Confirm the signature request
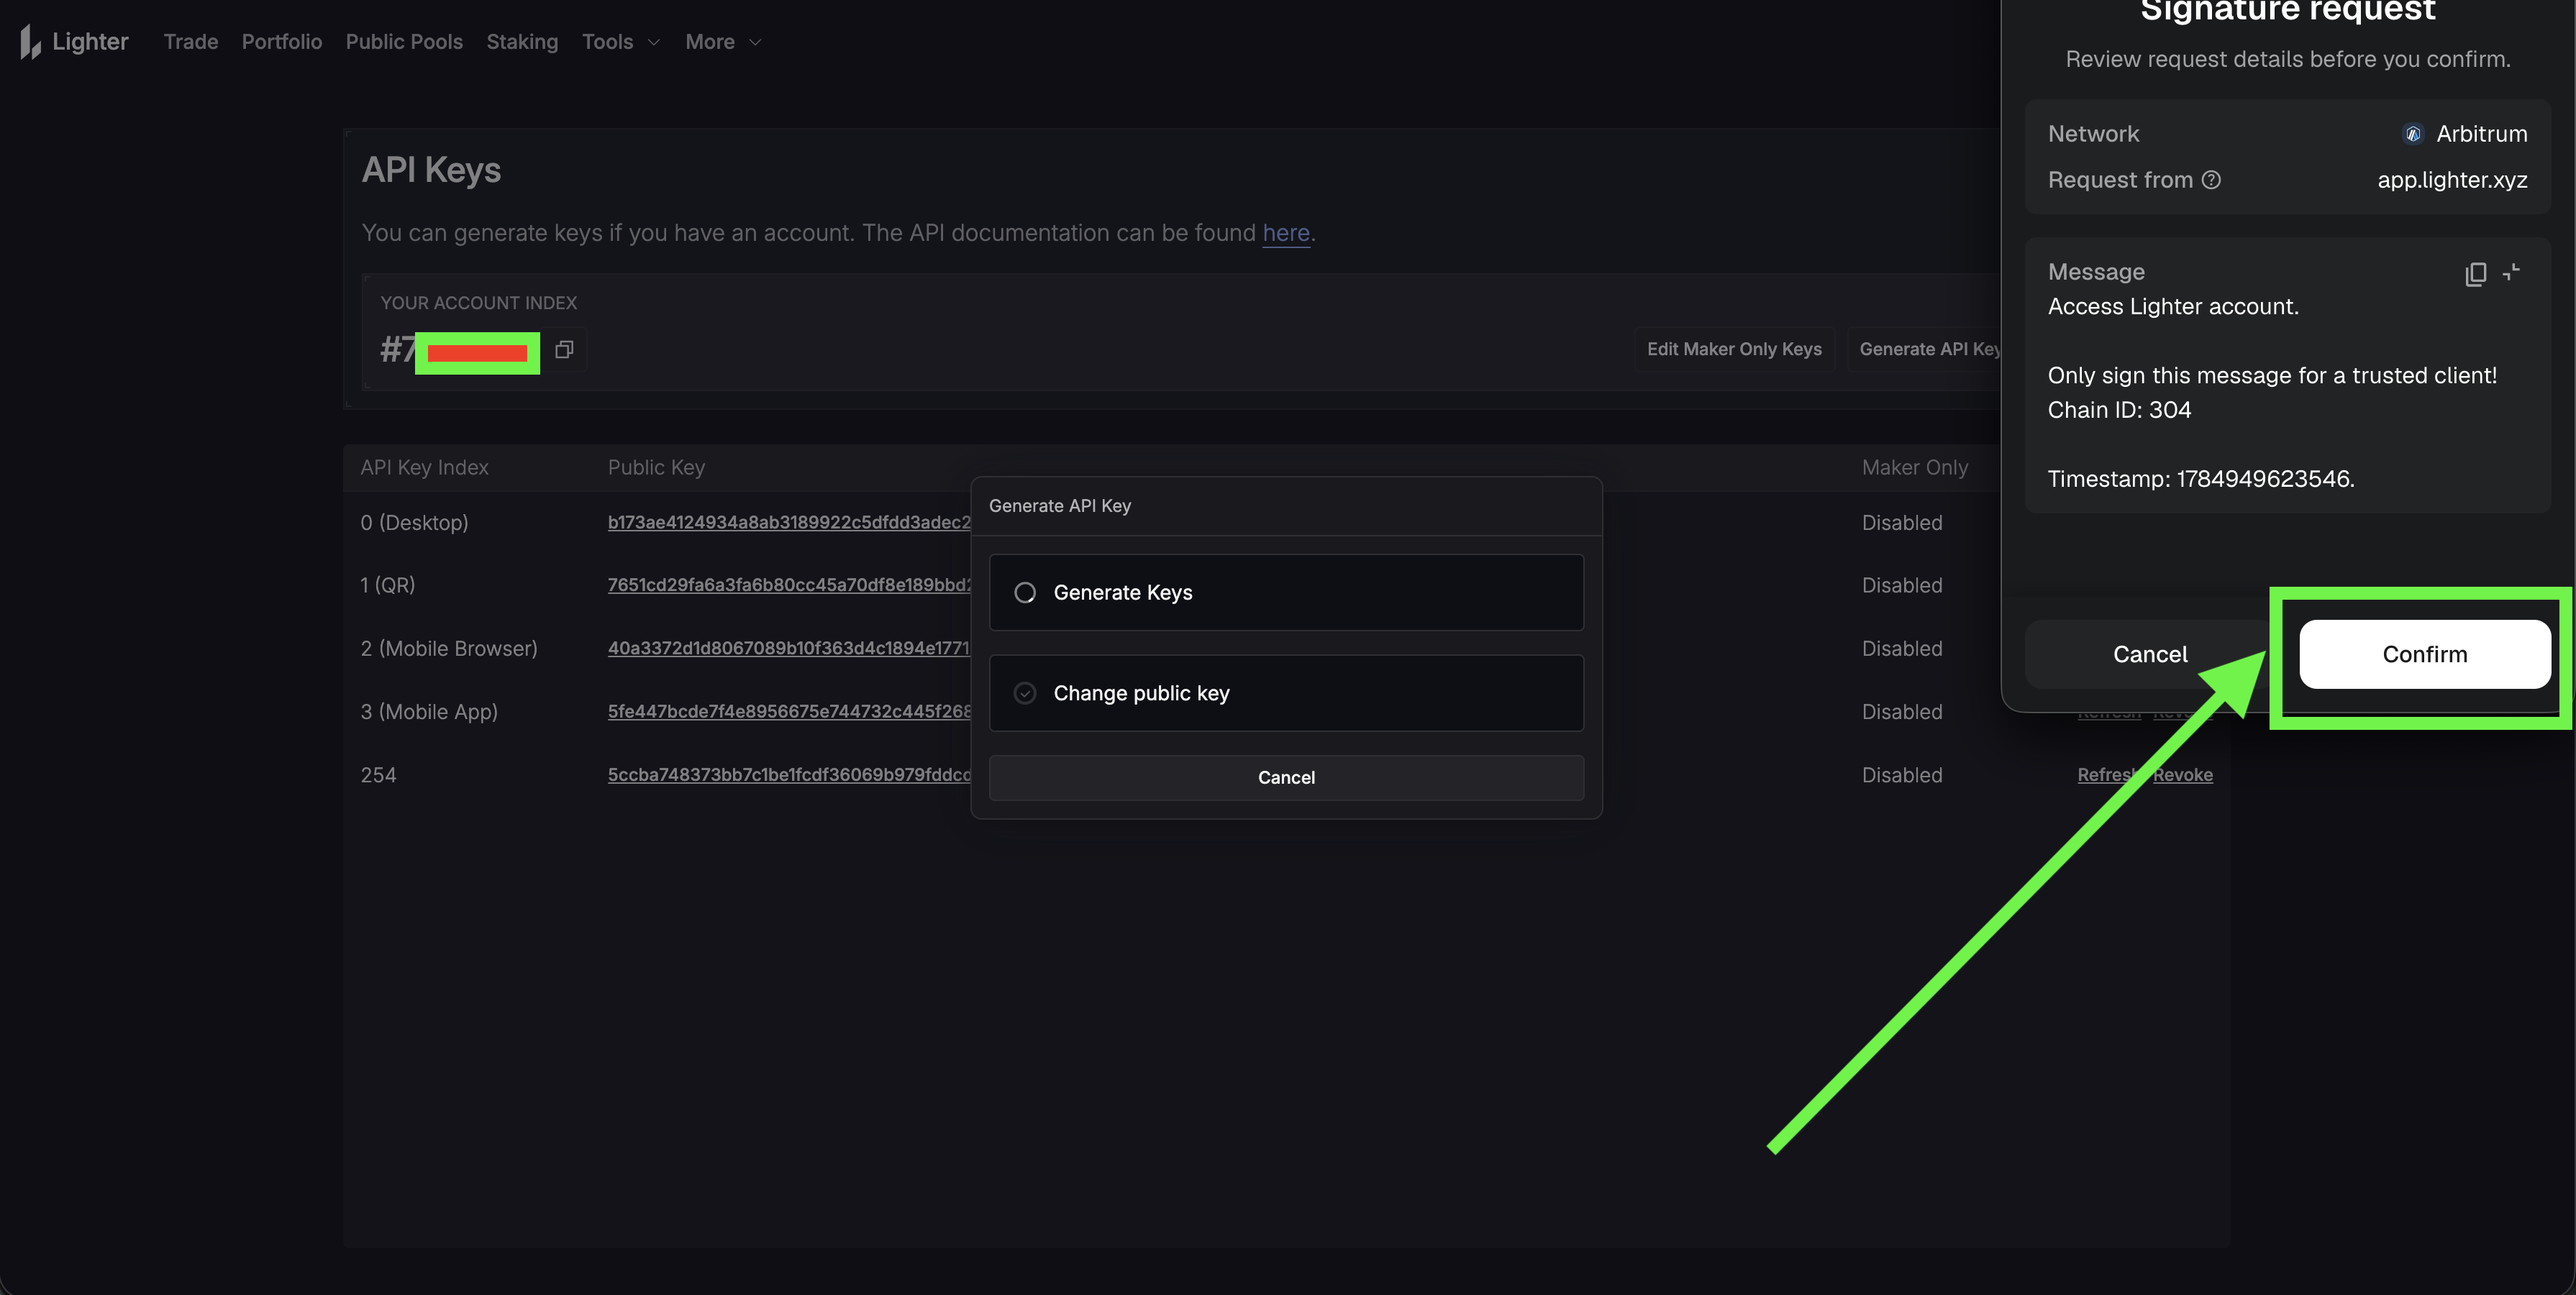Screen dimensions: 2576x1295 [x=2425, y=654]
